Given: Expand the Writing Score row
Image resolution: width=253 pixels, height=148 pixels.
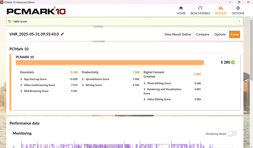Looking at the screenshot, I should [x=83, y=85].
